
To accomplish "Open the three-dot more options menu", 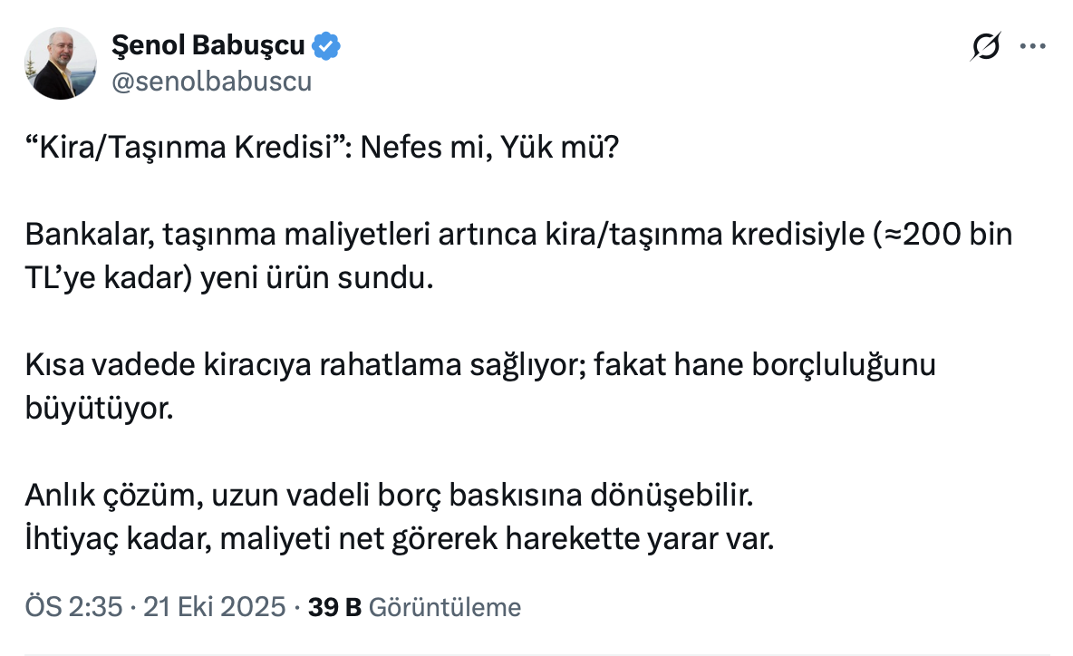I will (1032, 46).
